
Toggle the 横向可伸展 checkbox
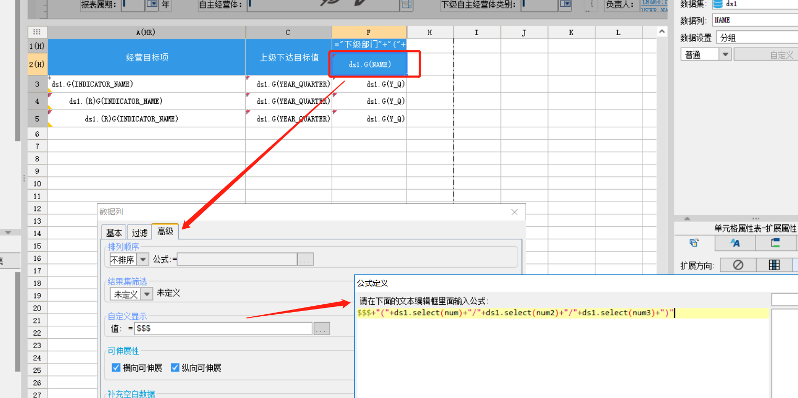[x=116, y=368]
